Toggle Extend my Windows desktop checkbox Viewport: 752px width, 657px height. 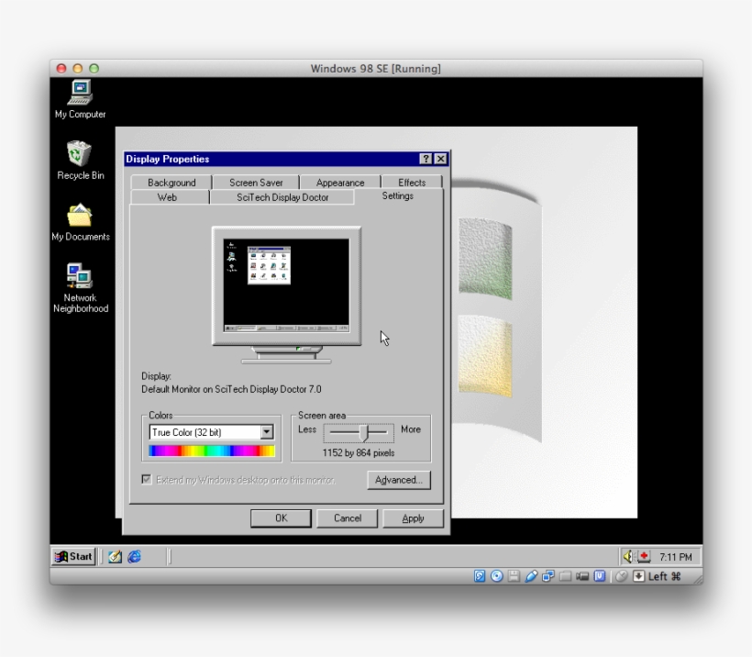click(x=147, y=479)
